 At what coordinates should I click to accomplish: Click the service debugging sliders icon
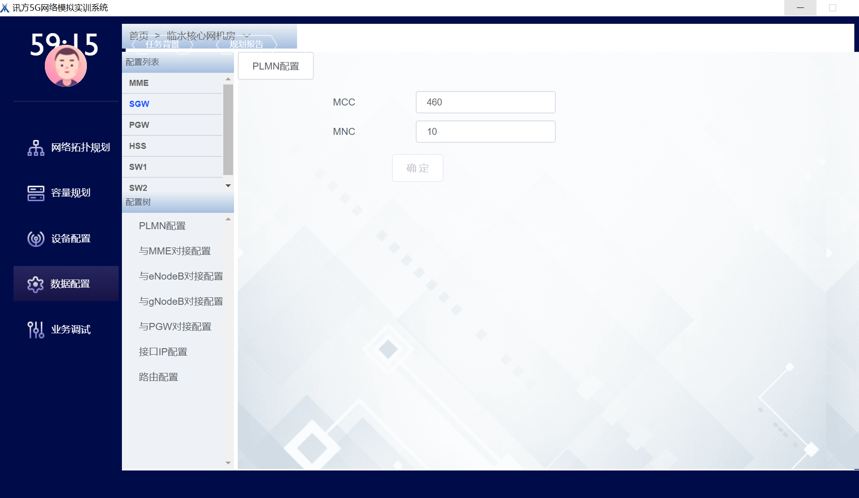pyautogui.click(x=36, y=330)
